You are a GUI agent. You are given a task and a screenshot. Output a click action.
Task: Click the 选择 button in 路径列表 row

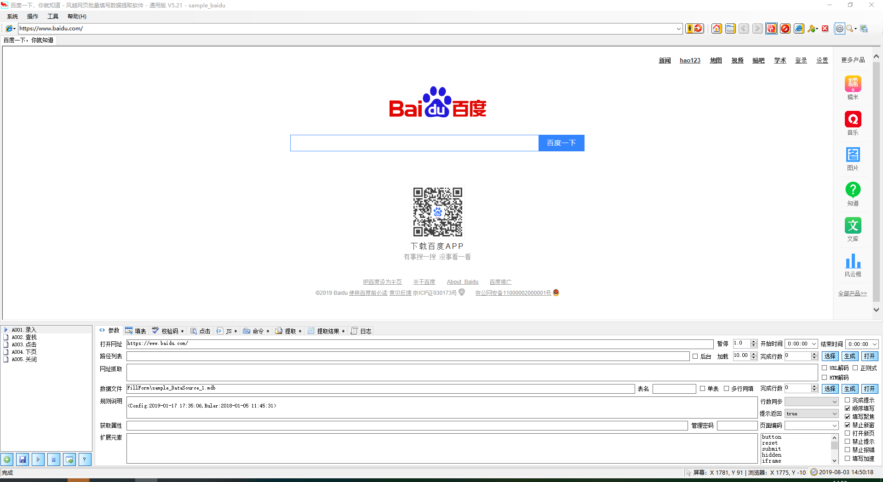click(830, 356)
